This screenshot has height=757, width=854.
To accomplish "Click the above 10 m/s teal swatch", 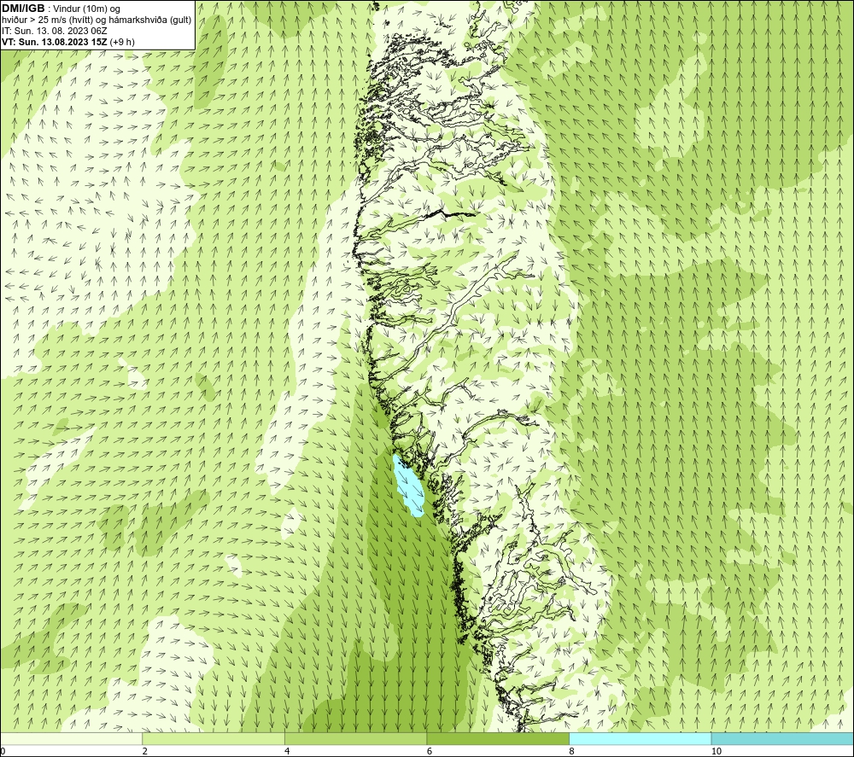I will point(782,738).
